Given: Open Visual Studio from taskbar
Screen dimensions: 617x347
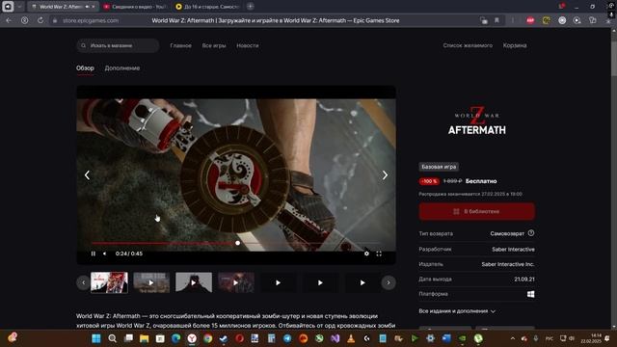Looking at the screenshot, I should point(335,338).
